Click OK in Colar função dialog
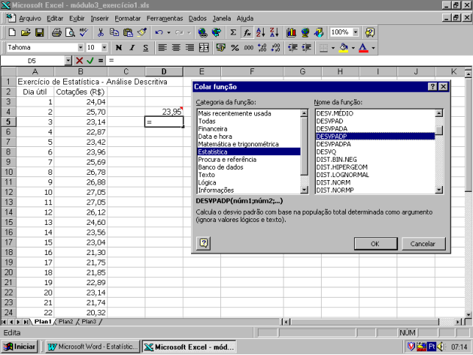 coord(375,243)
